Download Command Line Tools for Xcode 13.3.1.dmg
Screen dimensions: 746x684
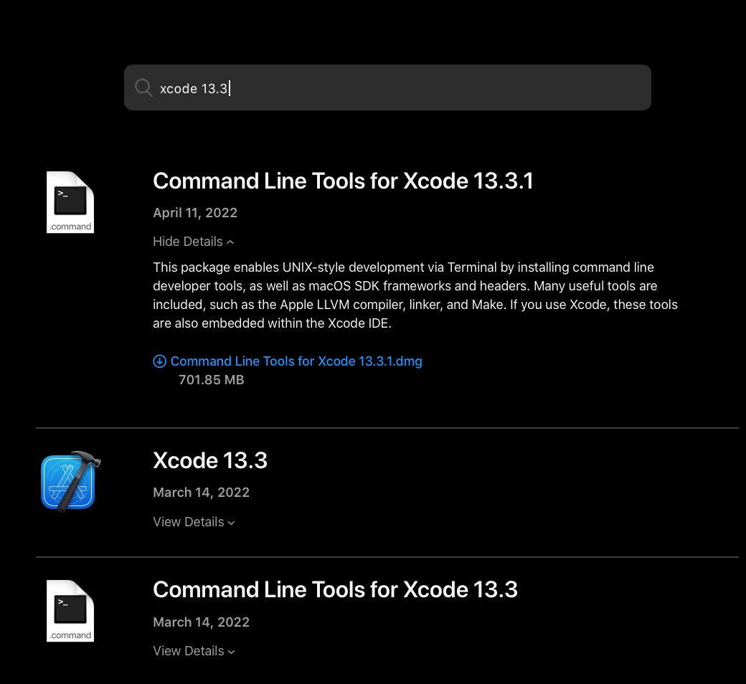pyautogui.click(x=296, y=361)
